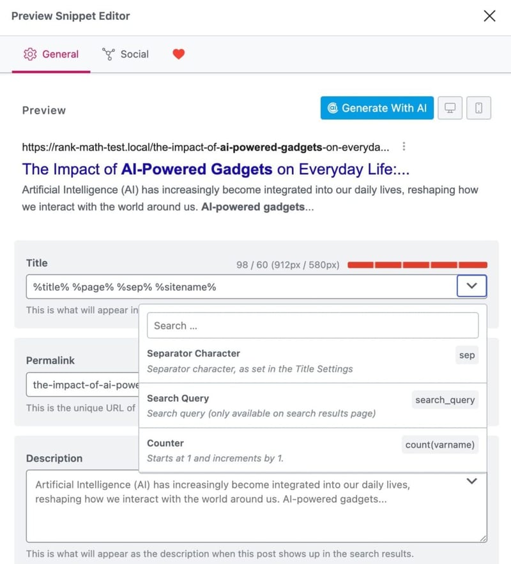Open the three-dot menu beside preview URL
511x564 pixels.
pos(404,147)
